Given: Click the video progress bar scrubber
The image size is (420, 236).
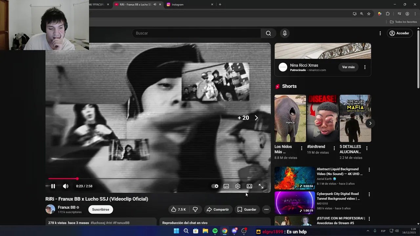Looking at the screenshot, I should click(77, 179).
